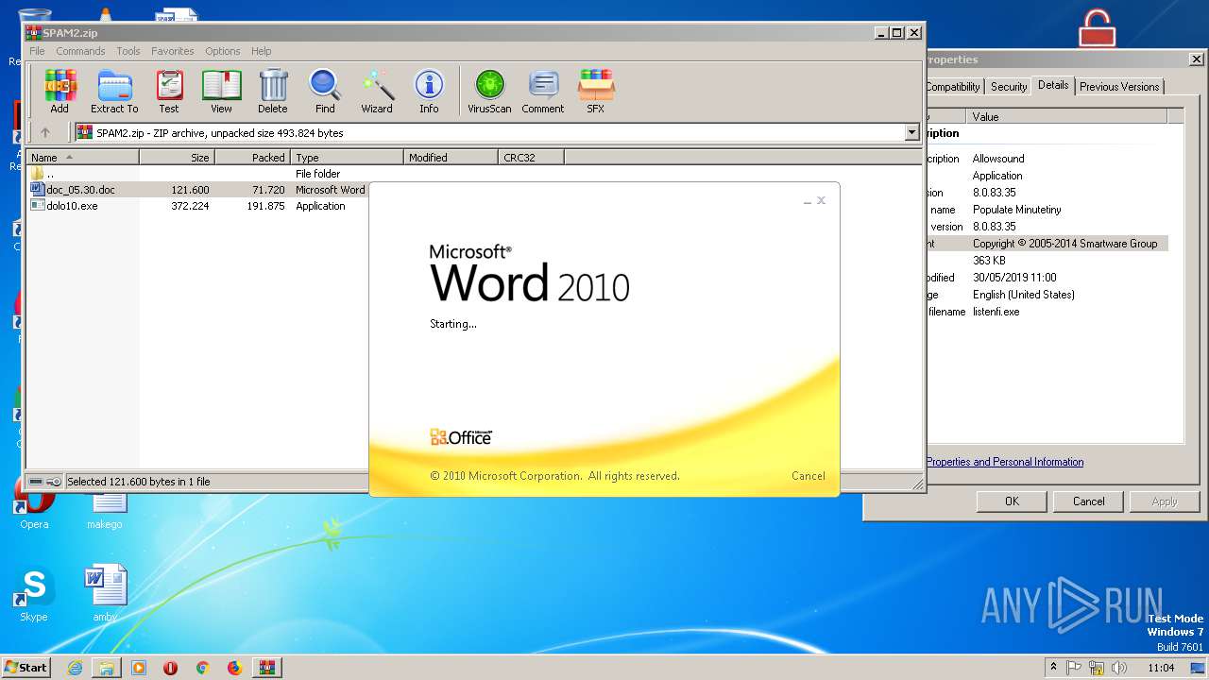Open the Favorites menu
Image resolution: width=1209 pixels, height=680 pixels.
click(173, 51)
